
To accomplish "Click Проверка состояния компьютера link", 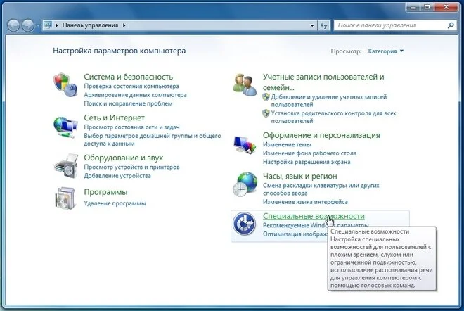I will [131, 86].
